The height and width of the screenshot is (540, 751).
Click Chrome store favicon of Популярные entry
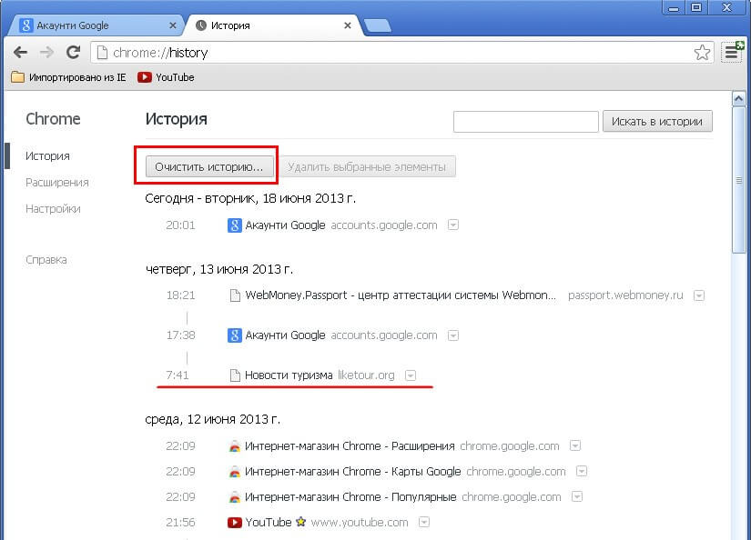pos(234,497)
